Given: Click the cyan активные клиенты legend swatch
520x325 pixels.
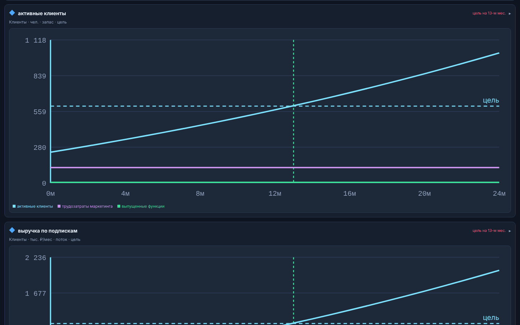Looking at the screenshot, I should tap(14, 207).
